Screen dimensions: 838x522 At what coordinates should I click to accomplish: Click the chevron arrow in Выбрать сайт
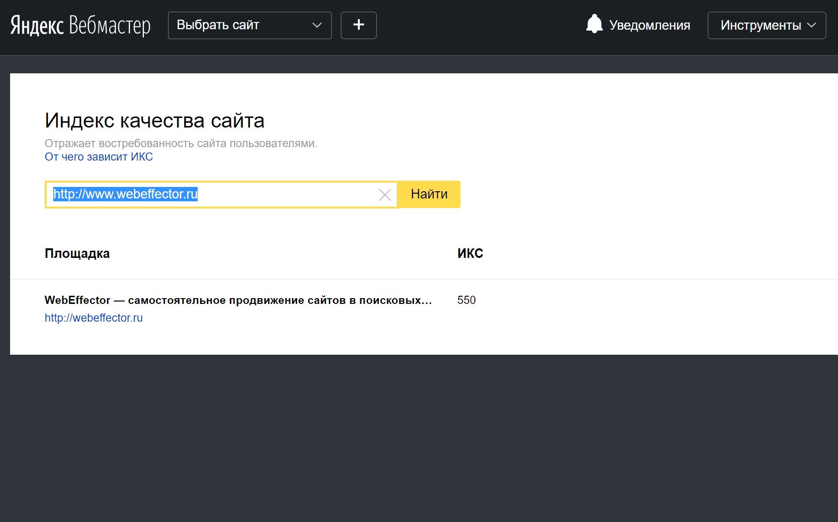[x=317, y=25]
